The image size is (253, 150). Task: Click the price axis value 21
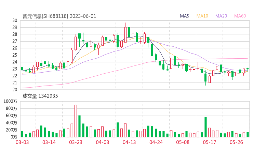(x=15, y=83)
